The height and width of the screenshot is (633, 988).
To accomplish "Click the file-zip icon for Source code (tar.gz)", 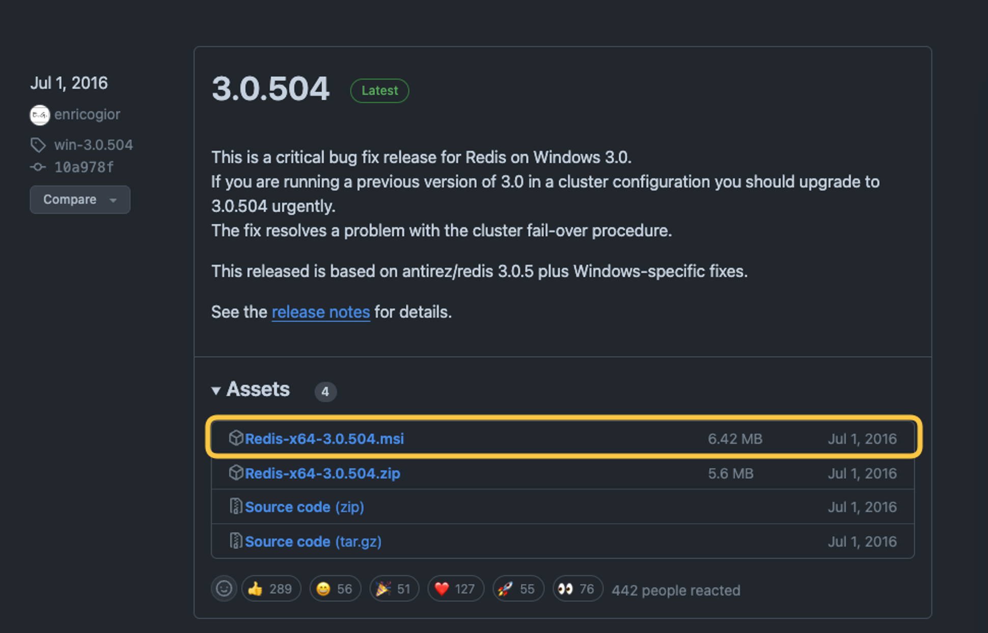I will (236, 541).
